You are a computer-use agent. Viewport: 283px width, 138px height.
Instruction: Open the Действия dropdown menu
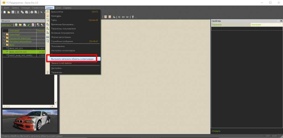pyautogui.click(x=7, y=25)
